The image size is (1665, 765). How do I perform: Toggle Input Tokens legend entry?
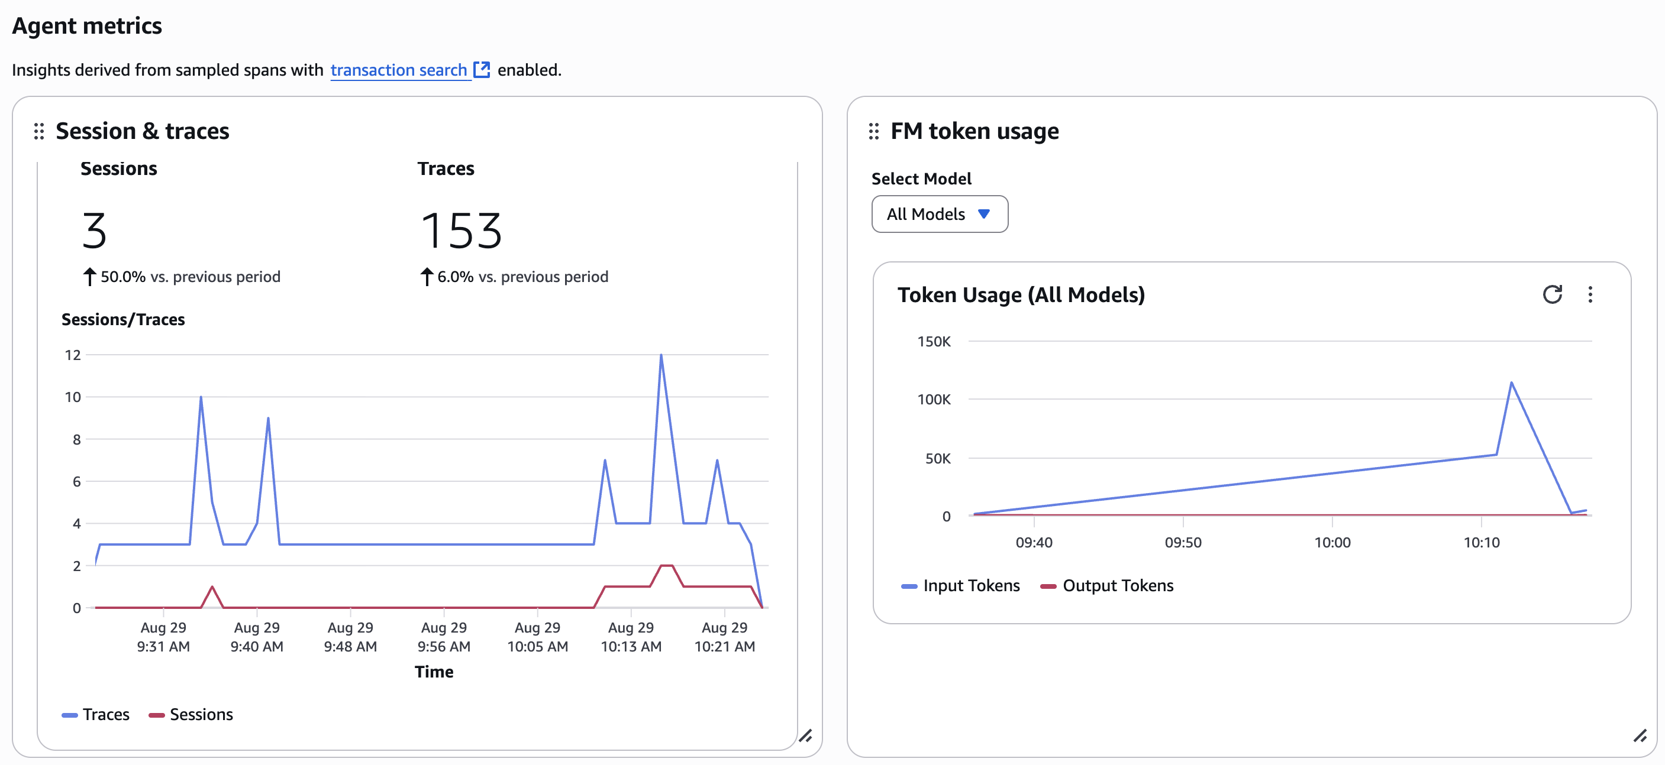971,585
